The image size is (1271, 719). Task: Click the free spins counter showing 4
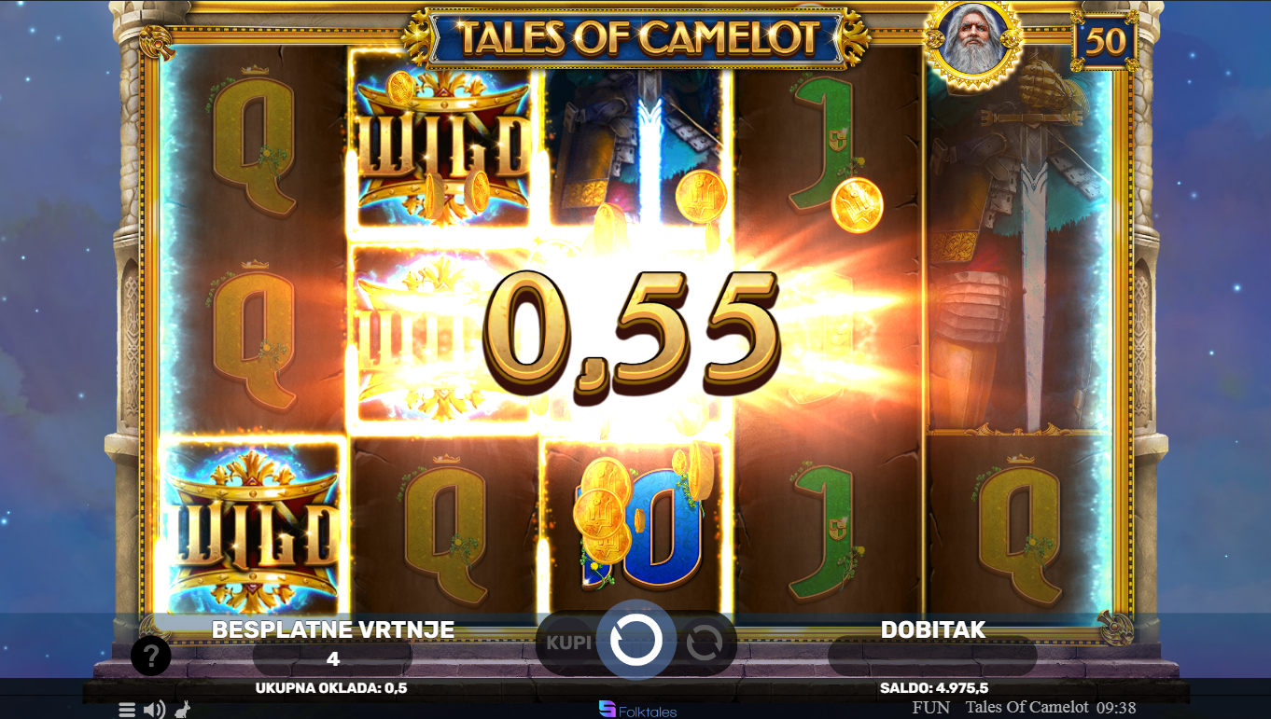(x=332, y=659)
